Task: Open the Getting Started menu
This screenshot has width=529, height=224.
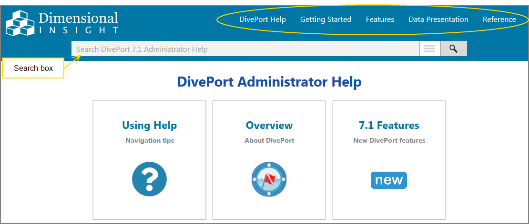Action: pos(326,19)
